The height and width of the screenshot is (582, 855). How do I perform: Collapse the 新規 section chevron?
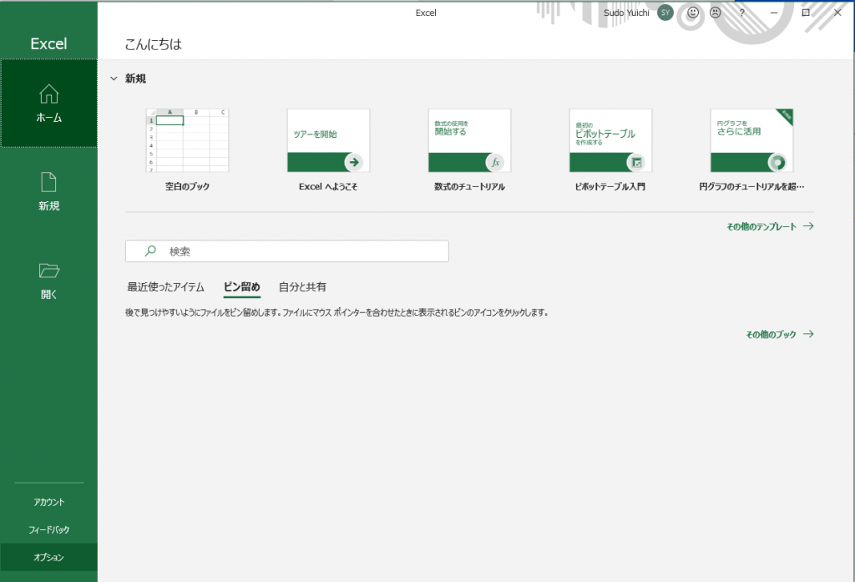114,78
